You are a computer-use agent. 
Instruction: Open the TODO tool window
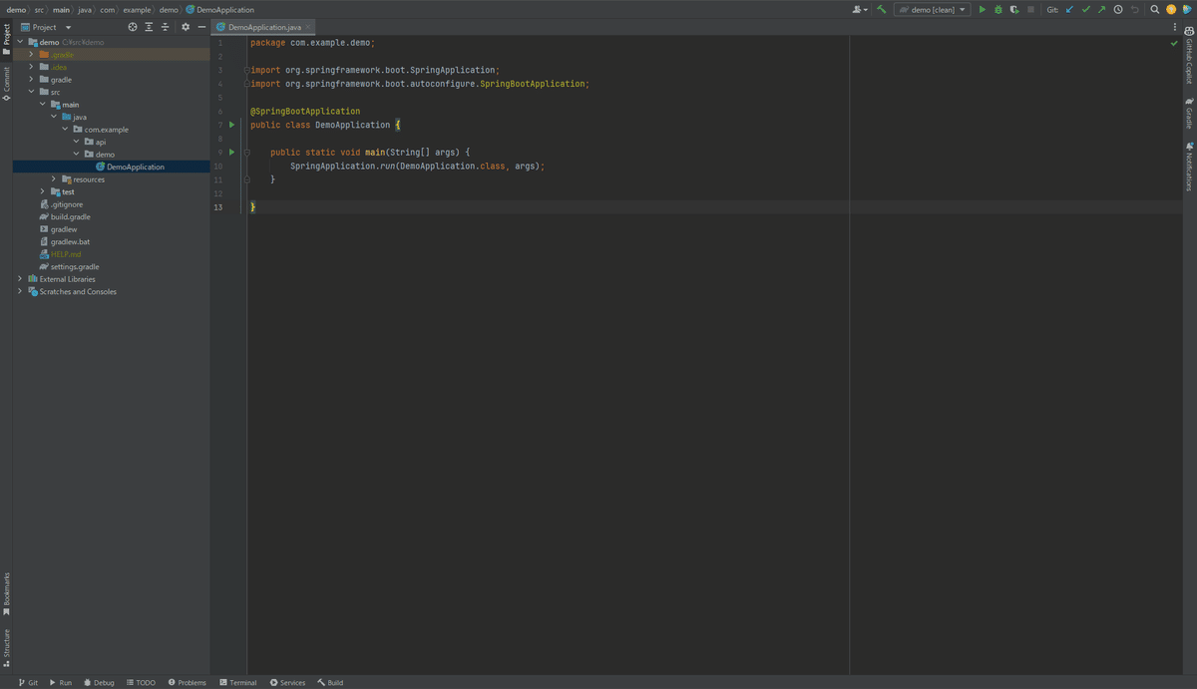[x=140, y=682]
